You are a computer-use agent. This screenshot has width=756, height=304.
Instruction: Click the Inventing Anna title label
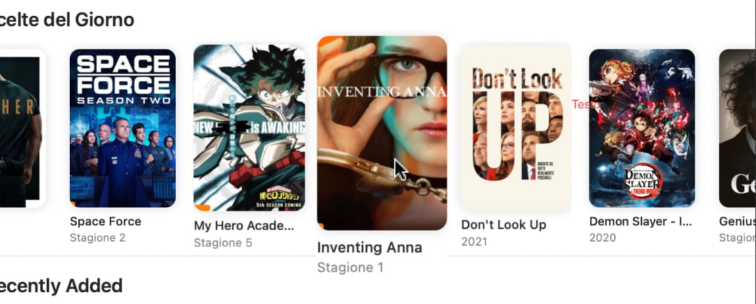click(x=369, y=248)
